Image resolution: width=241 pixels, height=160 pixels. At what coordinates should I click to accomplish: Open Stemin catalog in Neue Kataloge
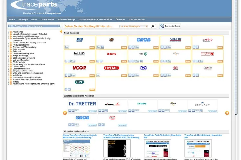176,54
